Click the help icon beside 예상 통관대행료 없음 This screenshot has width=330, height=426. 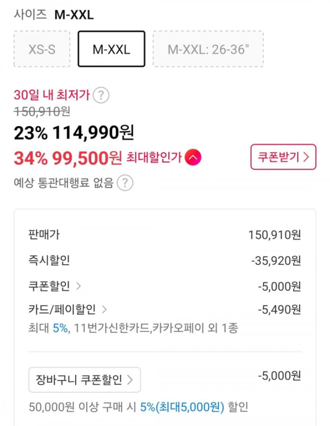(125, 183)
